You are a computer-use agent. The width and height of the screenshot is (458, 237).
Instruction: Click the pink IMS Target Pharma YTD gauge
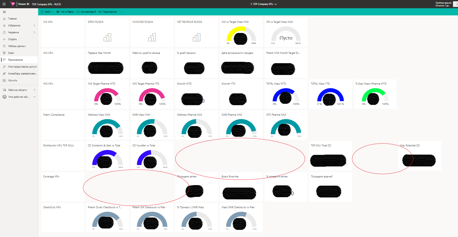point(152,96)
